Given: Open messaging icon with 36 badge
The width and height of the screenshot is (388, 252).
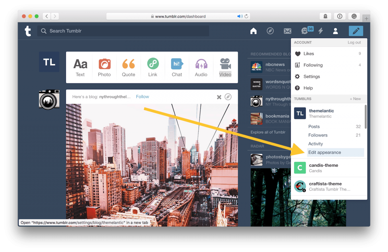Looking at the screenshot, I should [305, 31].
